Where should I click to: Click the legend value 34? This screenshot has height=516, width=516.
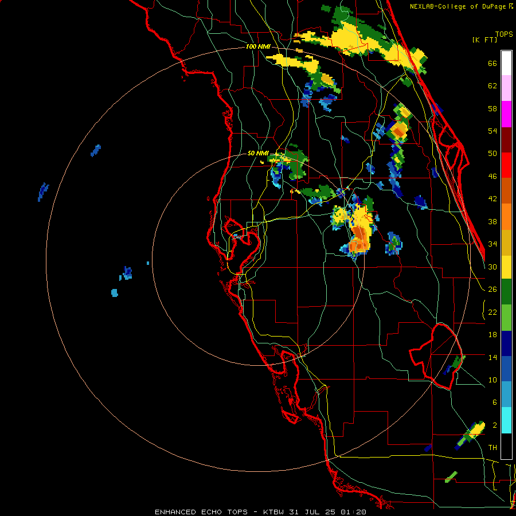(492, 244)
